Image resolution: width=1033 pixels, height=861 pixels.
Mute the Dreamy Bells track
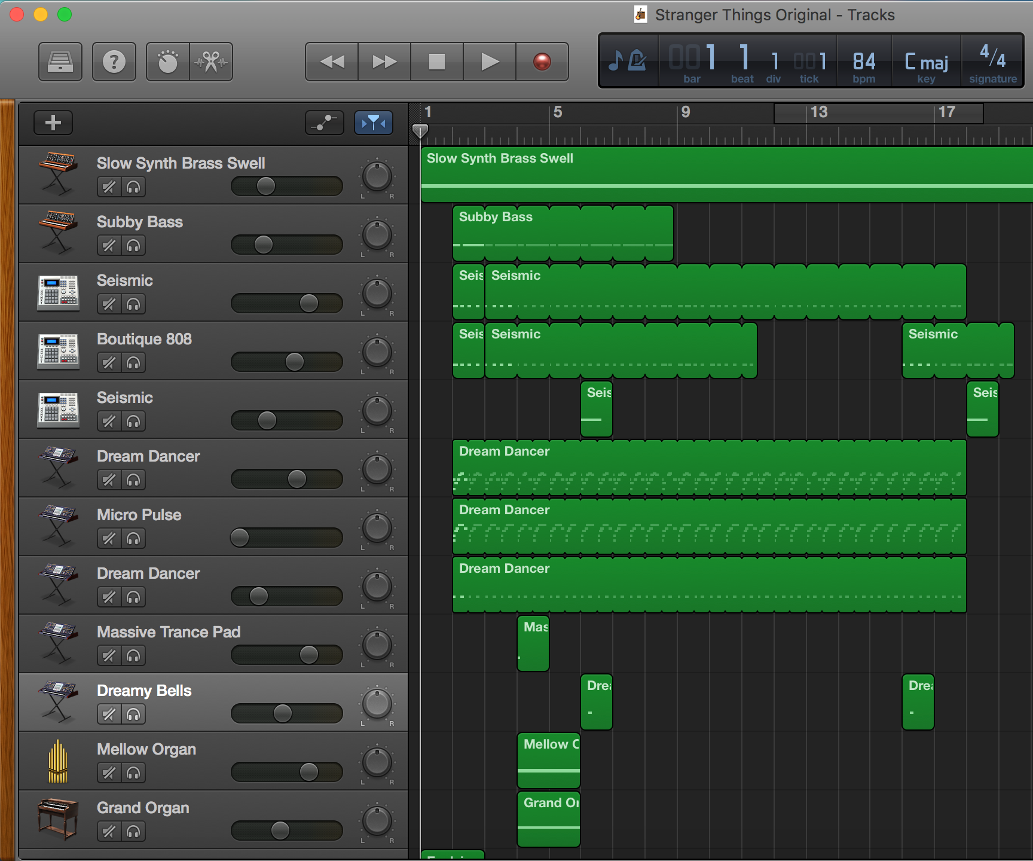[x=109, y=715]
